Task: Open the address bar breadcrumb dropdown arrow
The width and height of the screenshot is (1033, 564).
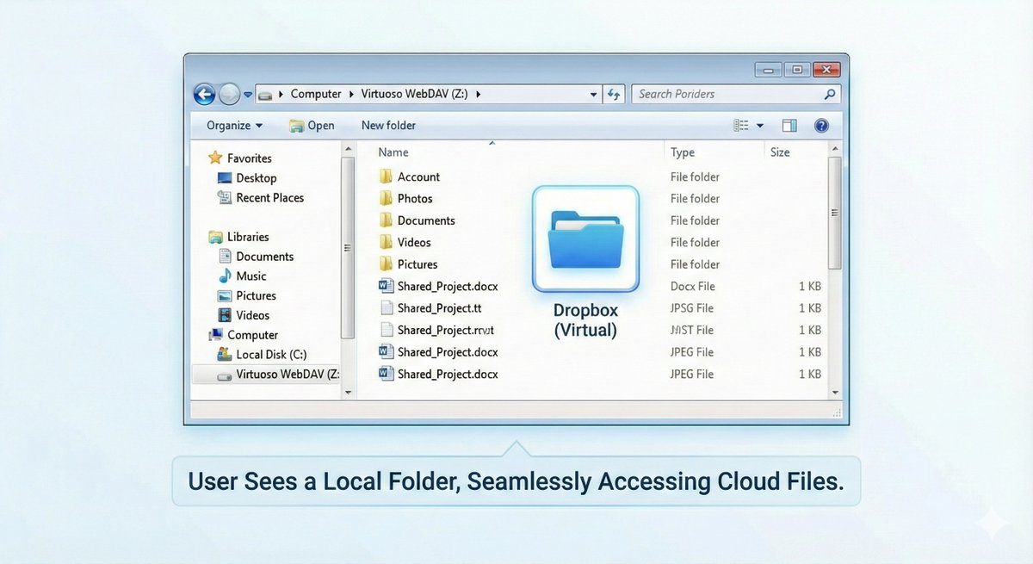Action: point(591,94)
